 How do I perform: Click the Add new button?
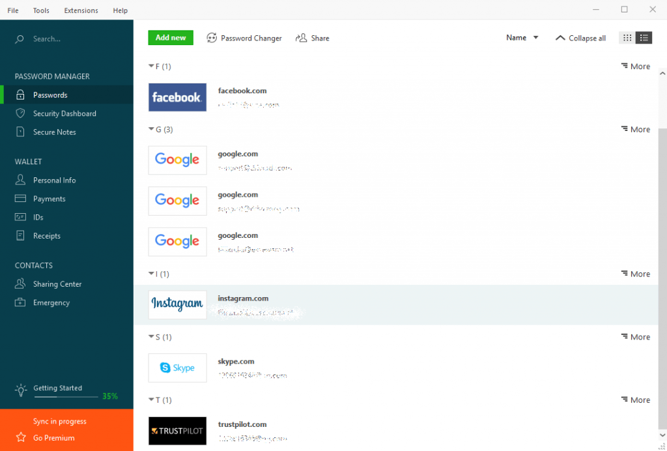171,37
